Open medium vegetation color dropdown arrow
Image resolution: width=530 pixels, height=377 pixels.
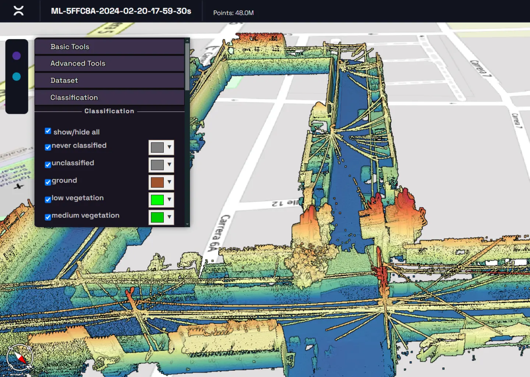pyautogui.click(x=169, y=217)
